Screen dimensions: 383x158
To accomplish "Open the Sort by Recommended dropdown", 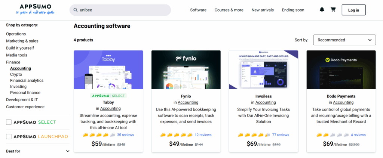I will [x=344, y=40].
